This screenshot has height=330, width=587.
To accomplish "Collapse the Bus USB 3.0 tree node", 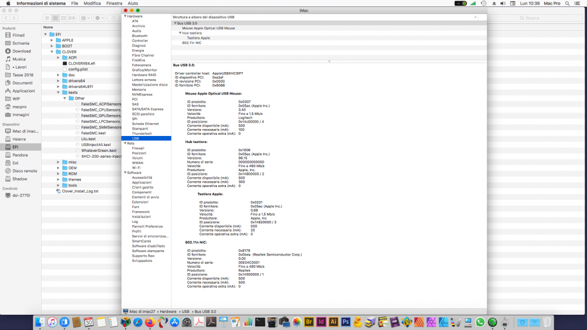I will [175, 23].
